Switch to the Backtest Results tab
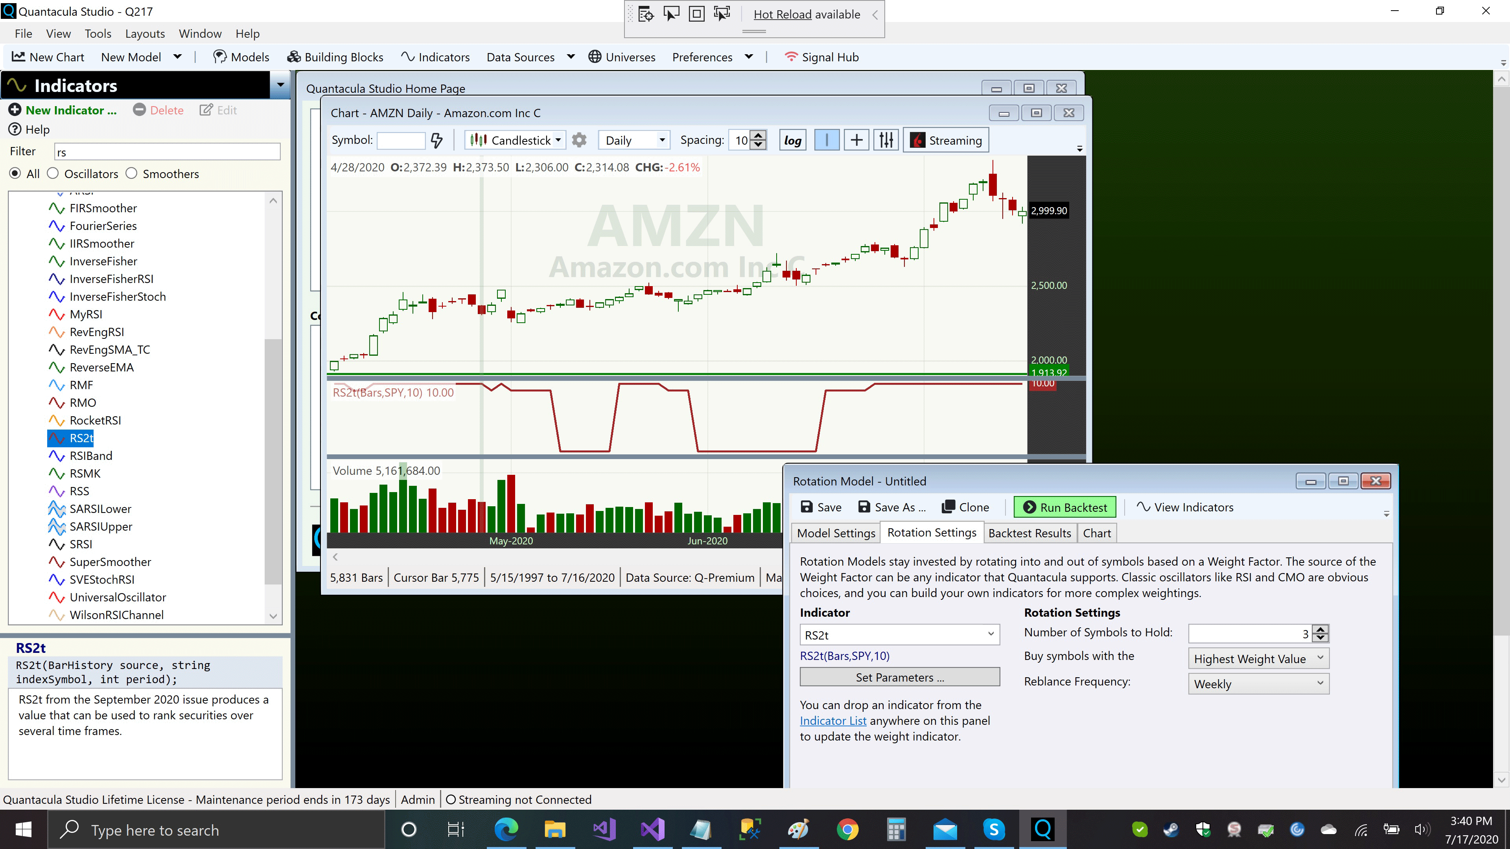This screenshot has height=849, width=1510. (1029, 533)
